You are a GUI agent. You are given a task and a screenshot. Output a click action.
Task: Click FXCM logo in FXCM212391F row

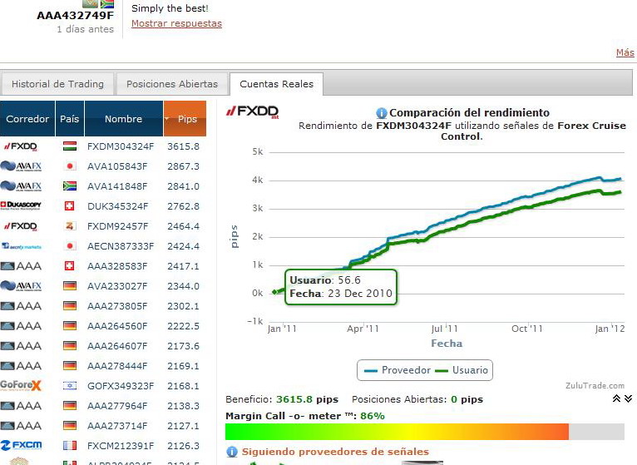(x=21, y=446)
